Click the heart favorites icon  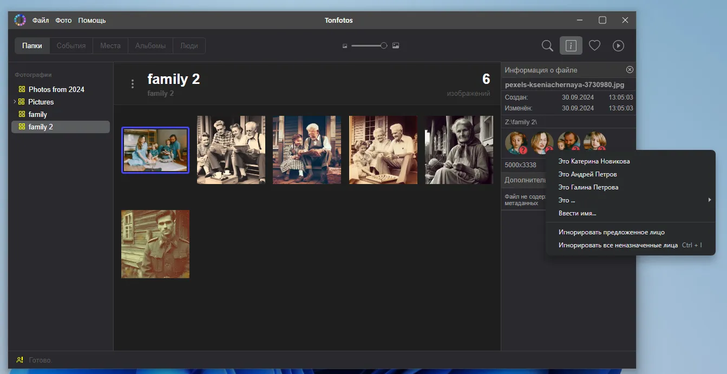594,46
